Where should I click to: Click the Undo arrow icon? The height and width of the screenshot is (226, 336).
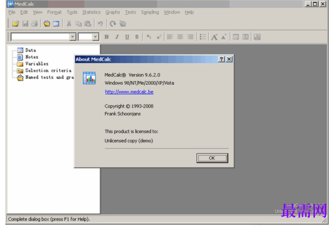point(100,24)
